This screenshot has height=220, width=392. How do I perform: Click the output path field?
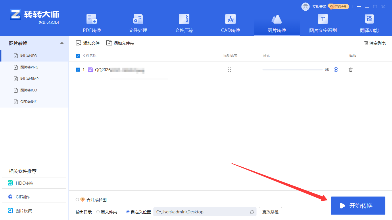pyautogui.click(x=205, y=212)
